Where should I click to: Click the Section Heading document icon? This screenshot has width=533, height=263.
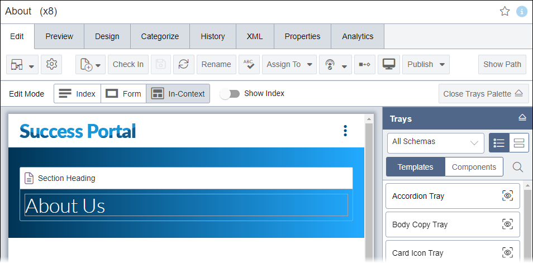tap(29, 178)
